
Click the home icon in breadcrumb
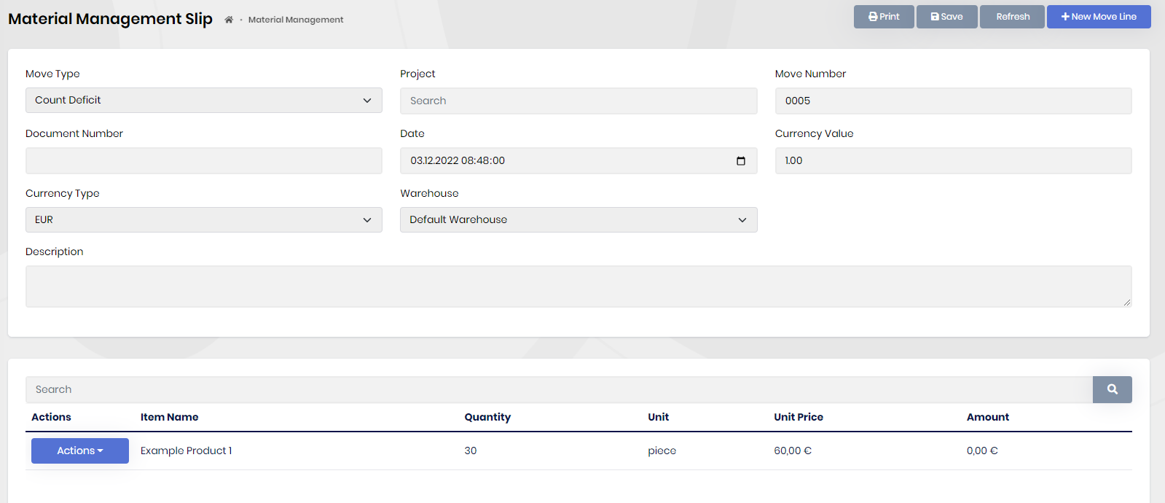[229, 20]
